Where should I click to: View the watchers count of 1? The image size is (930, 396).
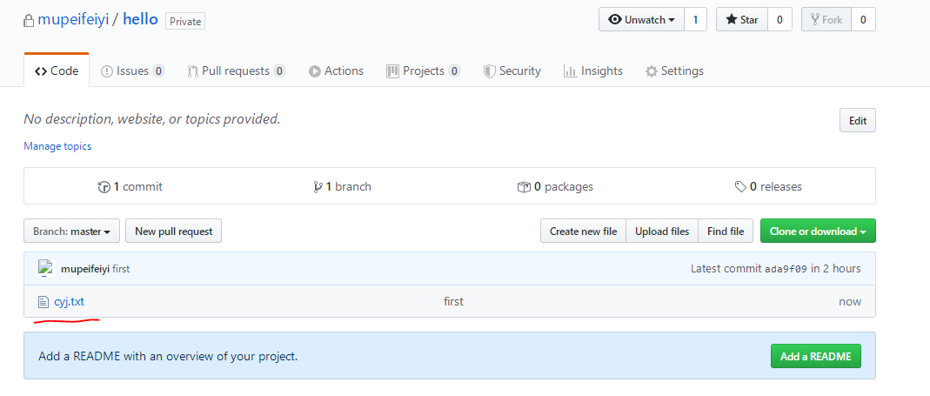coord(696,20)
